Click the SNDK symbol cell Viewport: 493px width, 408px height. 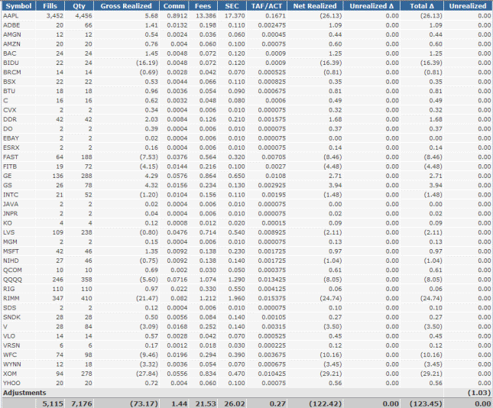(x=12, y=317)
